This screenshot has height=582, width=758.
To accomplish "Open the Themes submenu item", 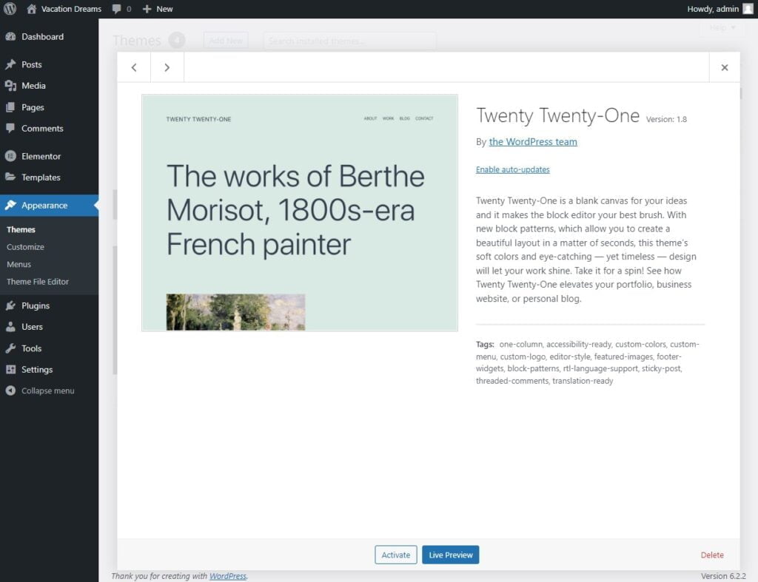I will pyautogui.click(x=21, y=229).
